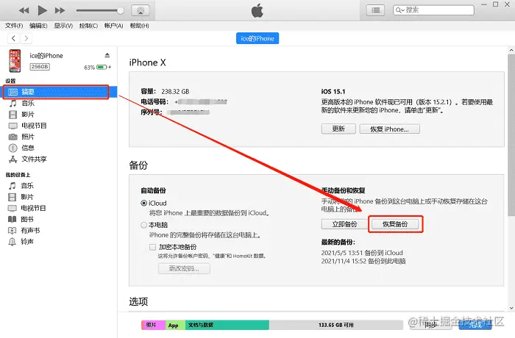Go forward with the right arrow

coord(26,38)
